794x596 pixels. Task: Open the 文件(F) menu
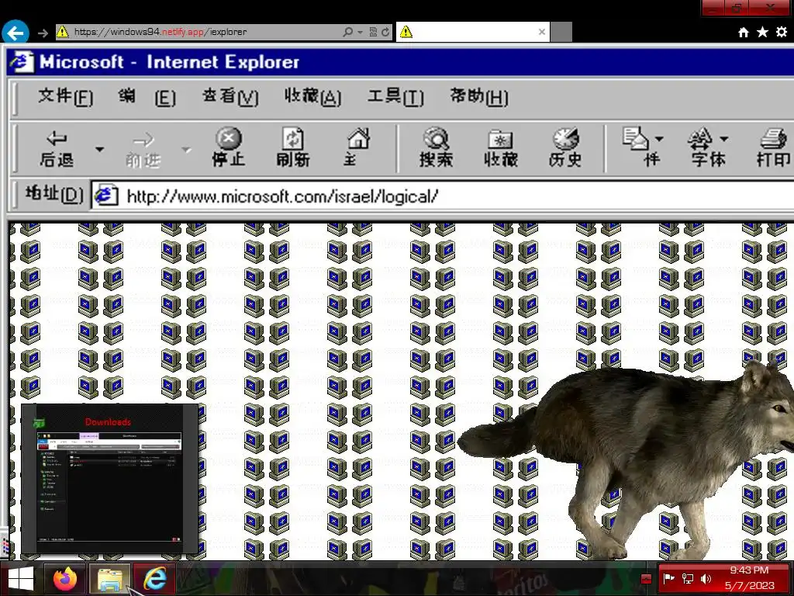point(66,96)
